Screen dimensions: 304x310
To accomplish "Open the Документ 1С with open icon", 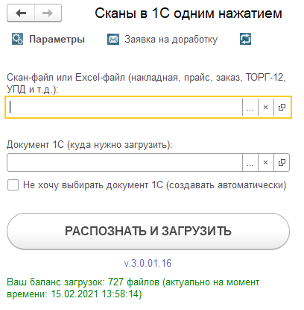I will 282,163.
